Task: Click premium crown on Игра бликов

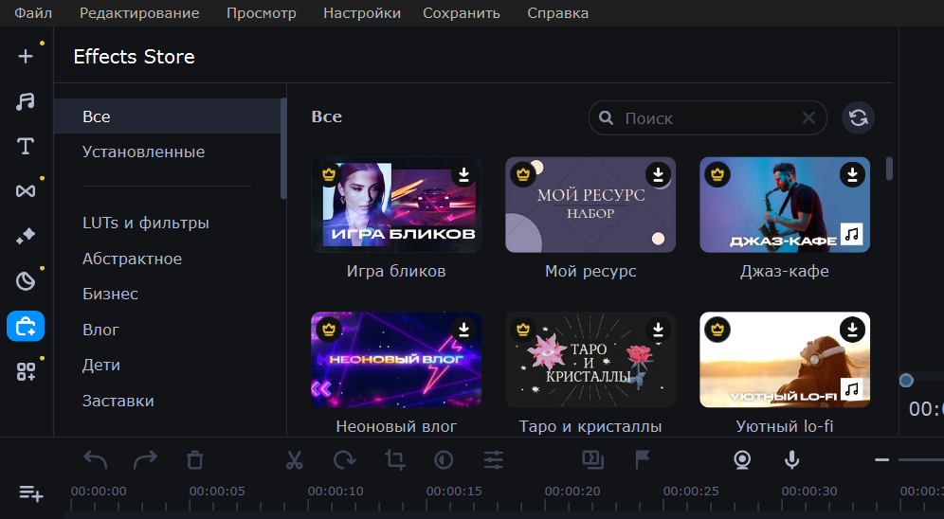Action: tap(329, 175)
